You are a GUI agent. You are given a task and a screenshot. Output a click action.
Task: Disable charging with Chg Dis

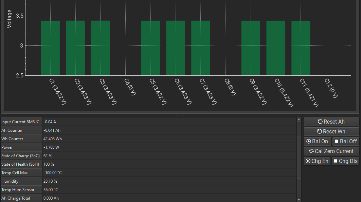click(x=345, y=161)
